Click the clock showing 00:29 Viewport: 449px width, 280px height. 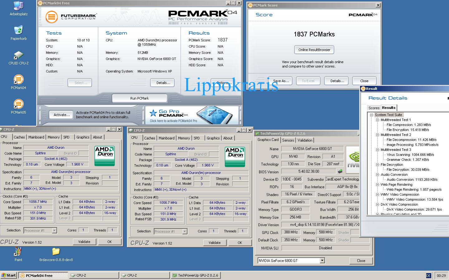click(441, 276)
